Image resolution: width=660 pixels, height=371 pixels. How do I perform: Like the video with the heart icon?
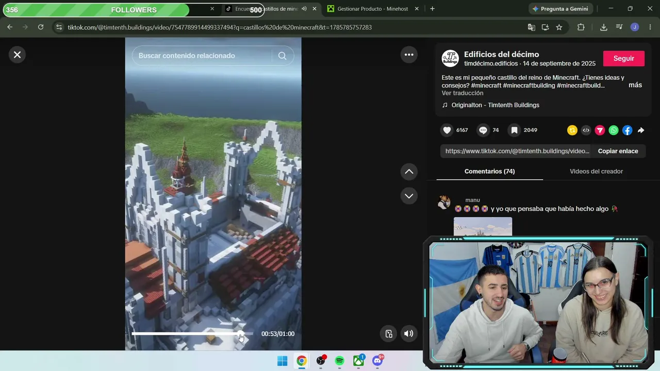tap(447, 130)
